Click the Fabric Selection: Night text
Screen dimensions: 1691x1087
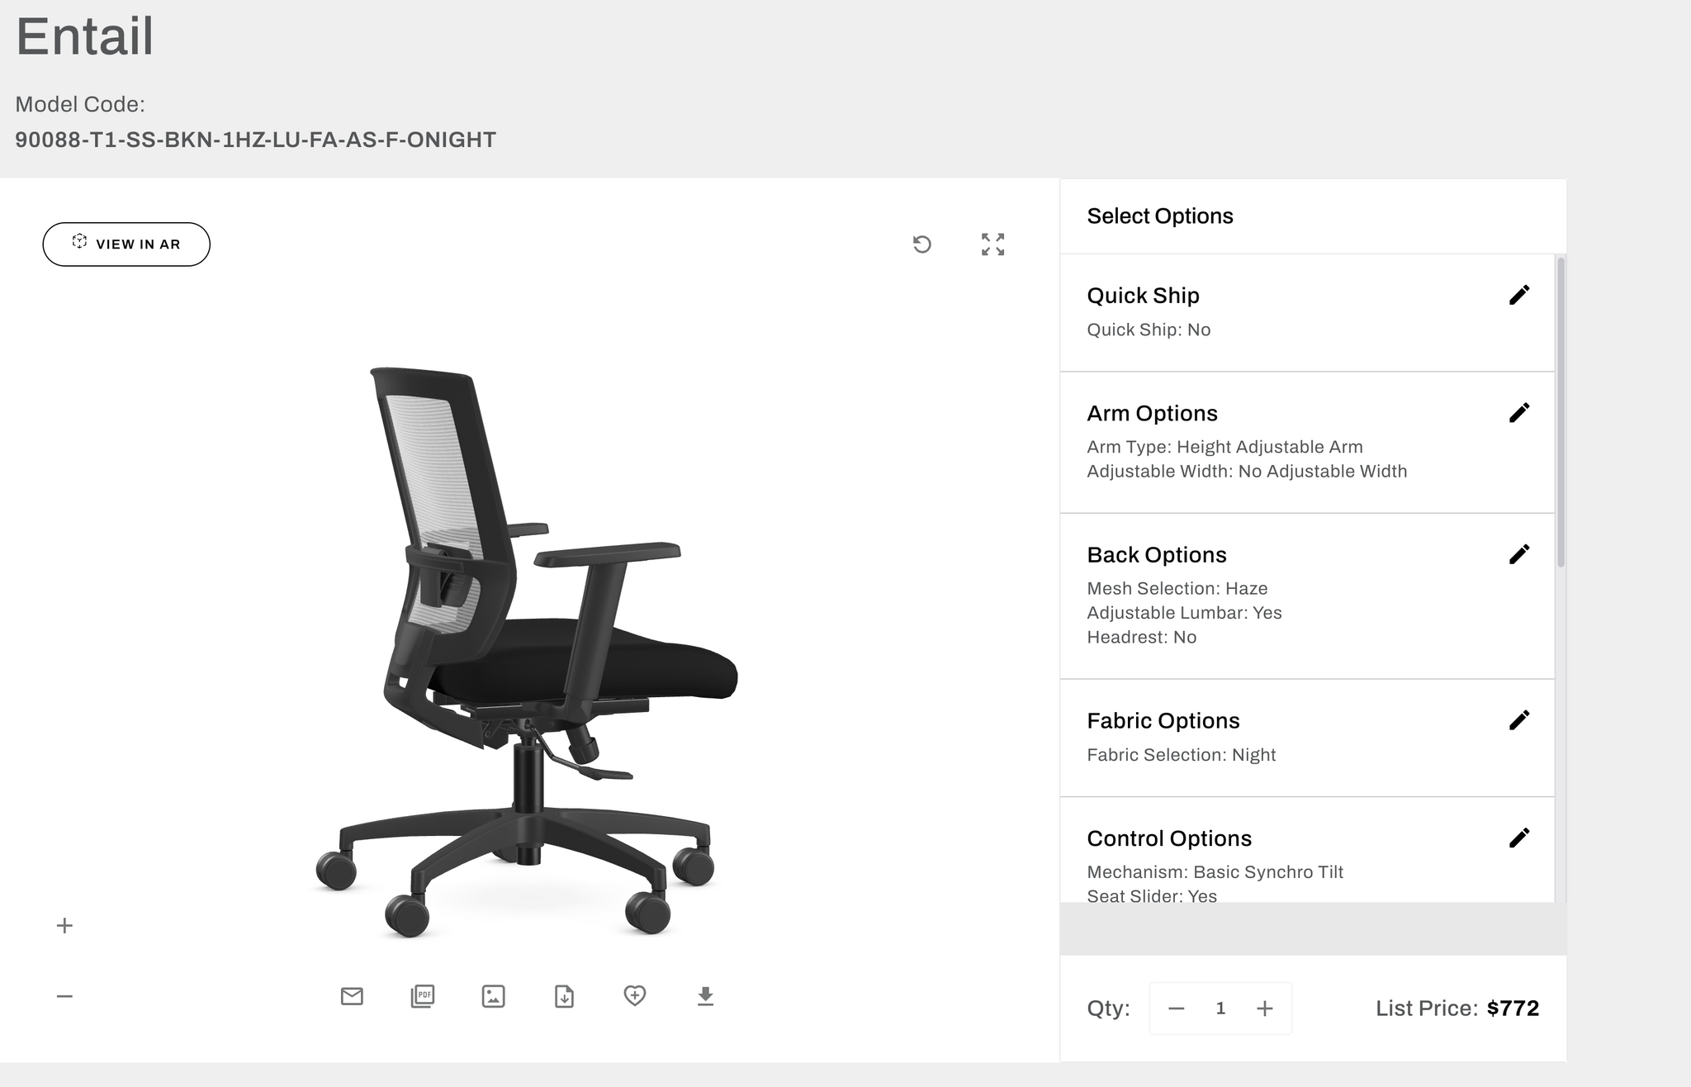coord(1181,755)
